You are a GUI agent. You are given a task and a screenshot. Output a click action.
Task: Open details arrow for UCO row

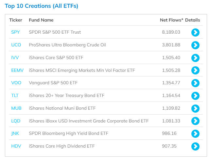(195, 45)
